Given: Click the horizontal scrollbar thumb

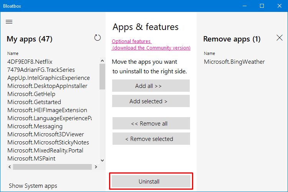Looking at the screenshot, I should pos(52,167).
